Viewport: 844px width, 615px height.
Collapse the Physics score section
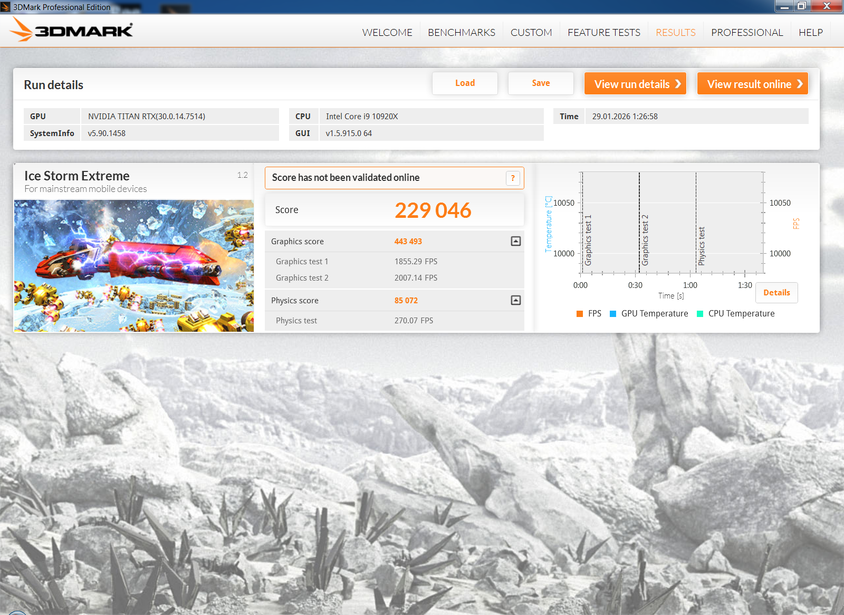(x=516, y=300)
